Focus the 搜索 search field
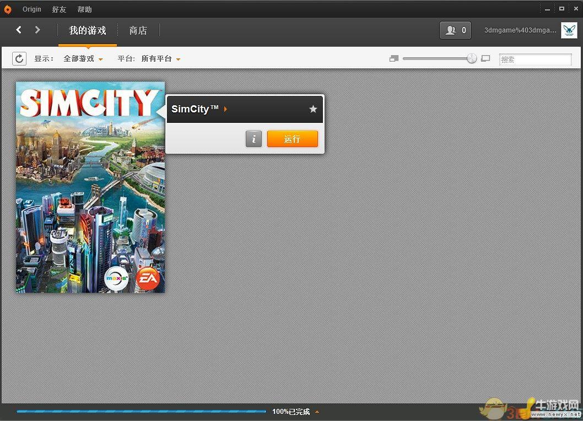583x421 pixels. pyautogui.click(x=535, y=59)
